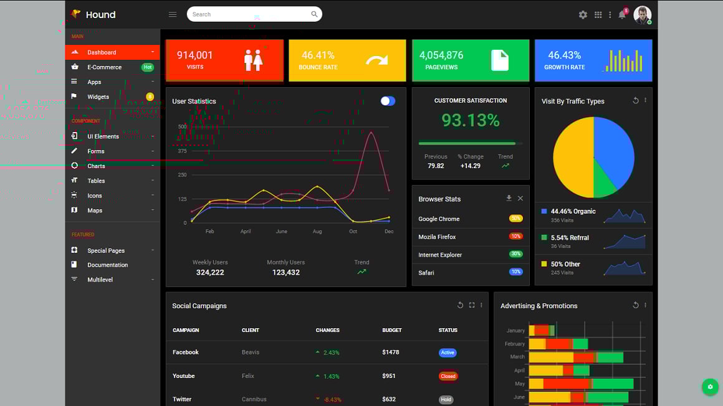Screen dimensions: 723x406
Task: Close the Browser Stats panel
Action: pyautogui.click(x=520, y=198)
